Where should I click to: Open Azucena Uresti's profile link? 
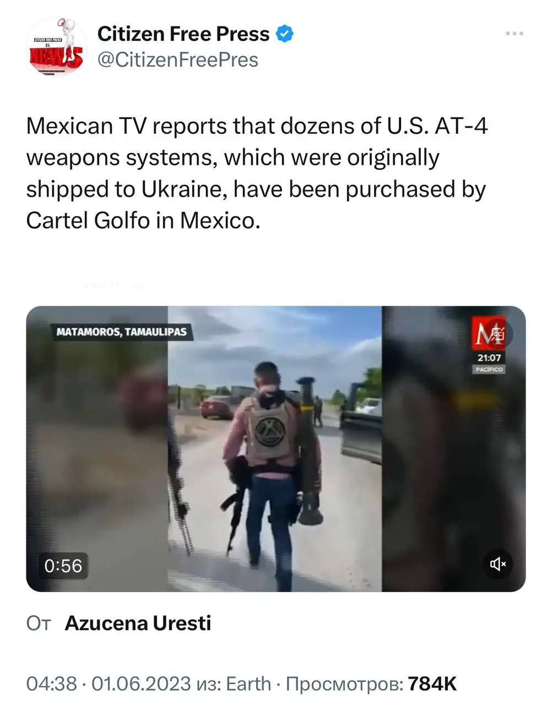point(138,623)
